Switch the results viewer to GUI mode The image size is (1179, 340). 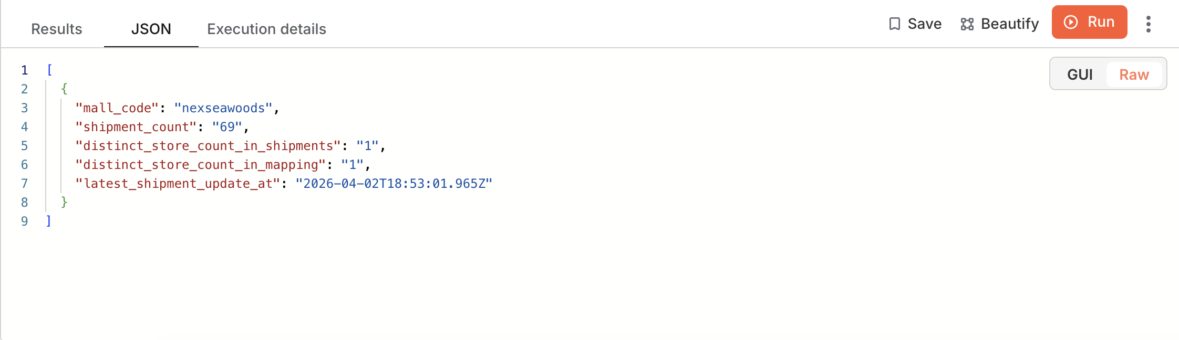(x=1080, y=75)
